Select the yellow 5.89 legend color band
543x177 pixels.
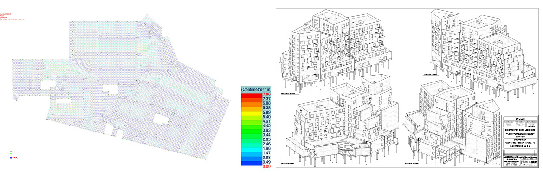[252, 112]
